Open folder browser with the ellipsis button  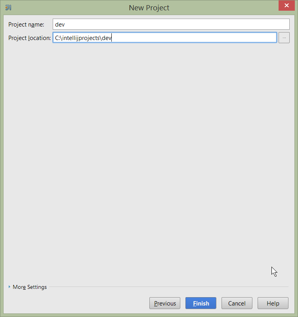coord(284,38)
